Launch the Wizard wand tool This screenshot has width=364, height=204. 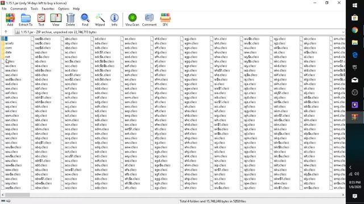coord(100,19)
